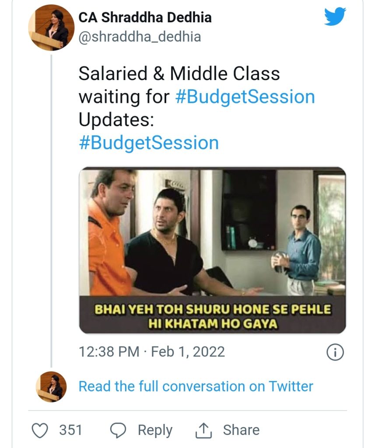Click the Twitter bird logo
Viewport: 371px width, 448px height.
[335, 17]
